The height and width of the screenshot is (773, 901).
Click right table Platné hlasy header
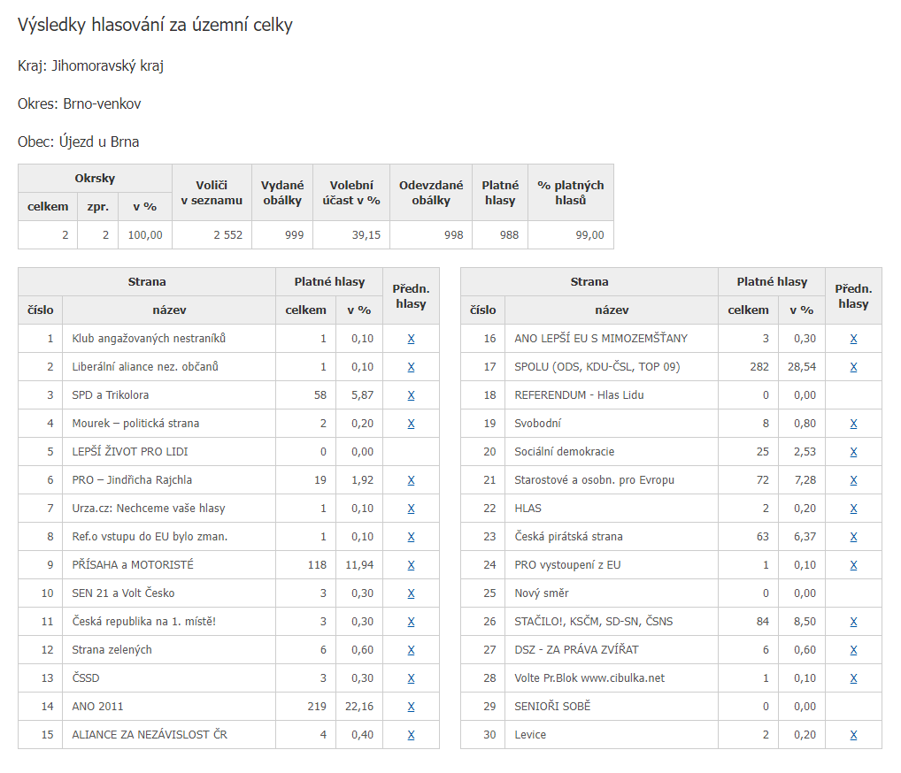772,282
